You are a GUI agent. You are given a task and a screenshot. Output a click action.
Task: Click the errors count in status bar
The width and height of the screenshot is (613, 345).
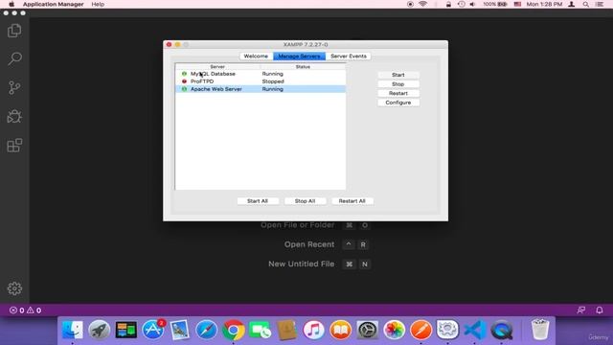point(17,310)
